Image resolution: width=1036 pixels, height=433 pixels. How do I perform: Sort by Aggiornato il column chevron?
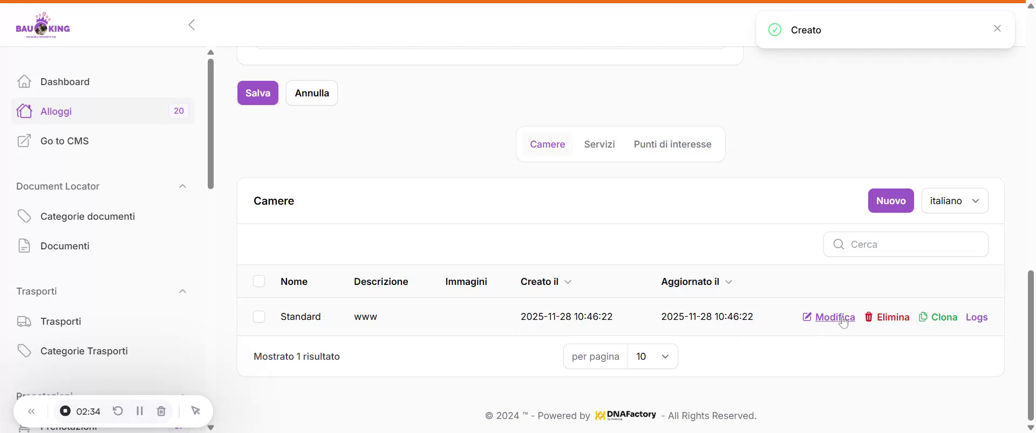728,282
